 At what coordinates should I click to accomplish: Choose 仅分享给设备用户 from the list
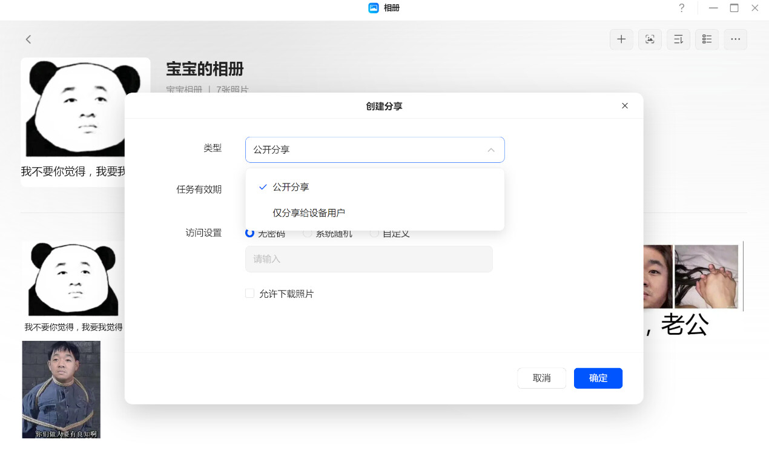pos(309,213)
